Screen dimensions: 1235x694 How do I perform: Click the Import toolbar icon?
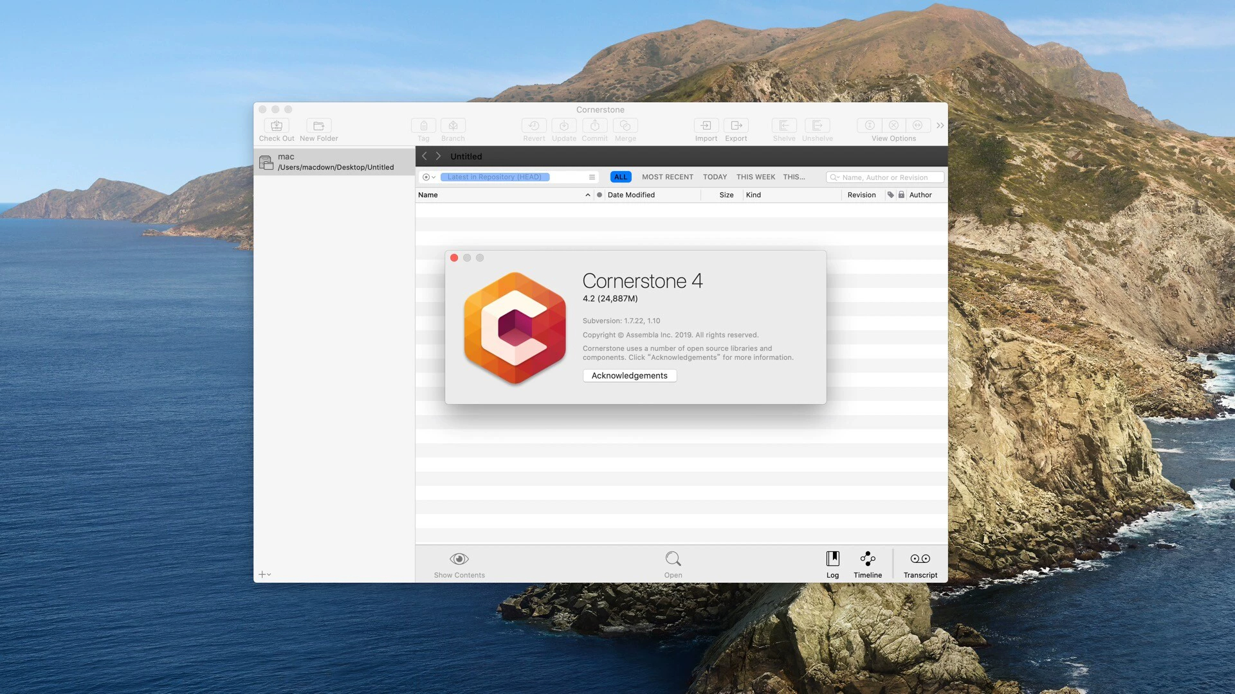coord(706,126)
